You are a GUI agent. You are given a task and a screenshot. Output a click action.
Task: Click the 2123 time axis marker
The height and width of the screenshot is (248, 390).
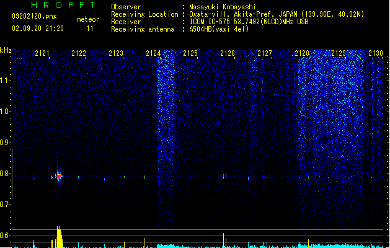[116, 53]
